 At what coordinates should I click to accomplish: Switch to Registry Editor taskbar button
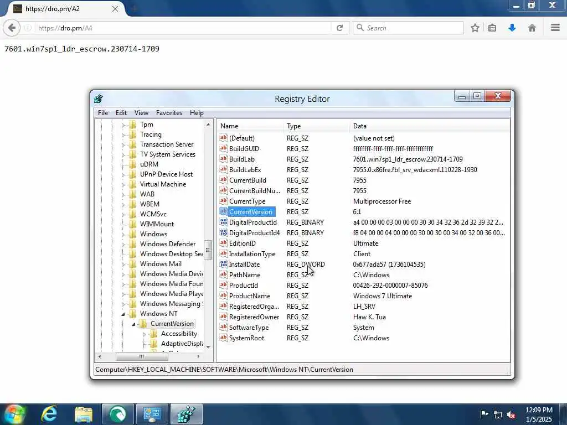(186, 414)
